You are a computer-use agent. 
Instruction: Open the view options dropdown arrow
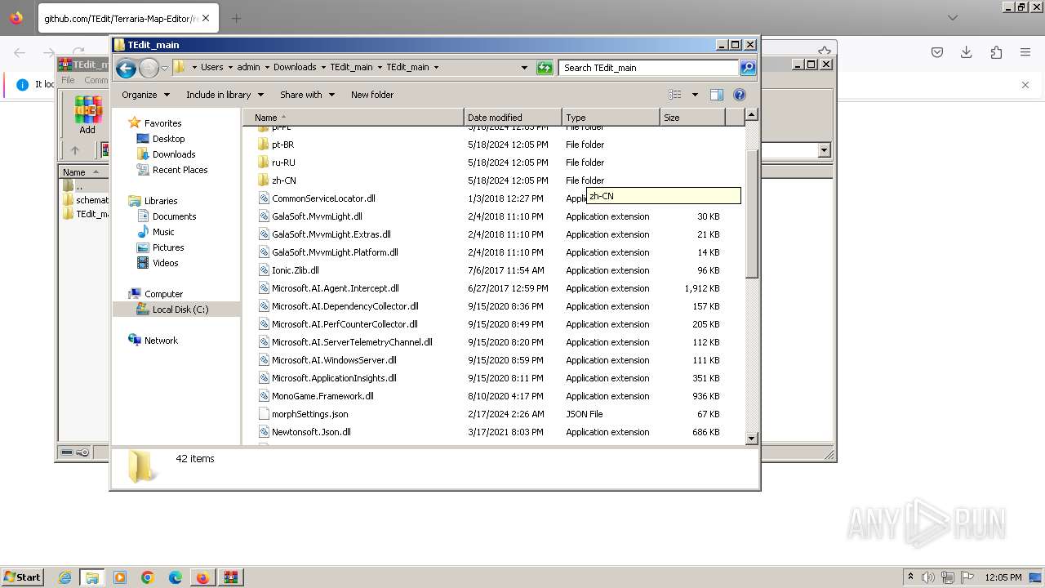(x=695, y=95)
